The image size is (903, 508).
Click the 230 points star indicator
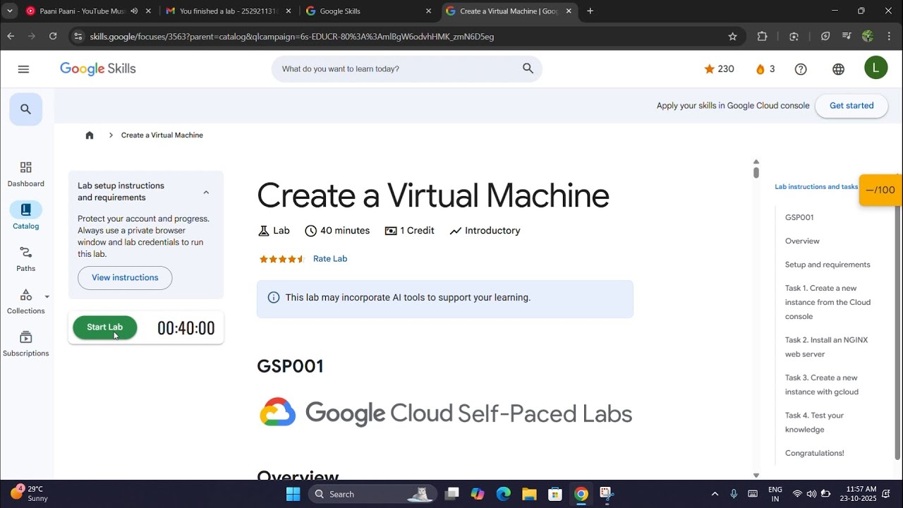(x=719, y=69)
